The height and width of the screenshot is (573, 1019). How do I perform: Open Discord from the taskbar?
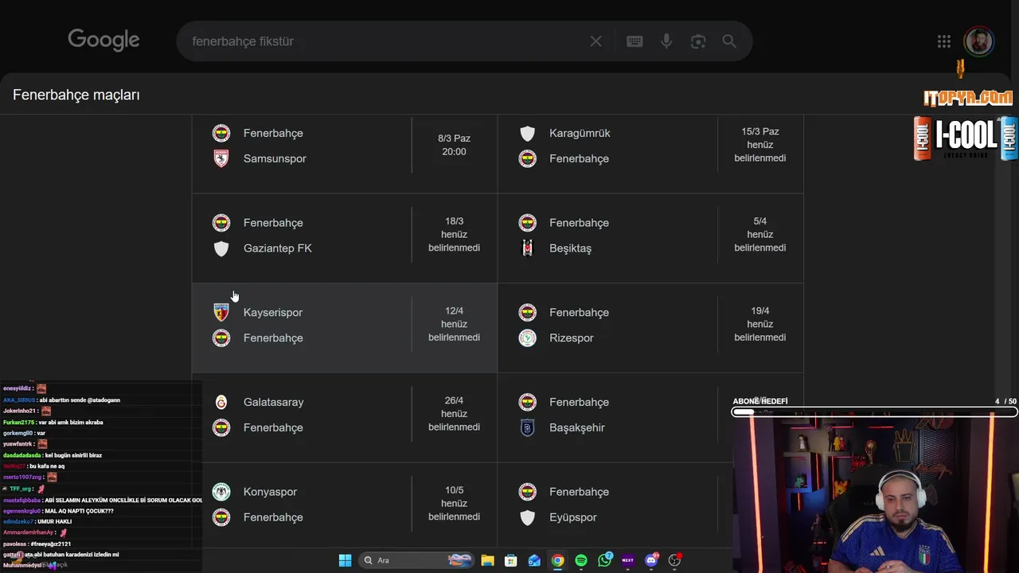tap(651, 560)
